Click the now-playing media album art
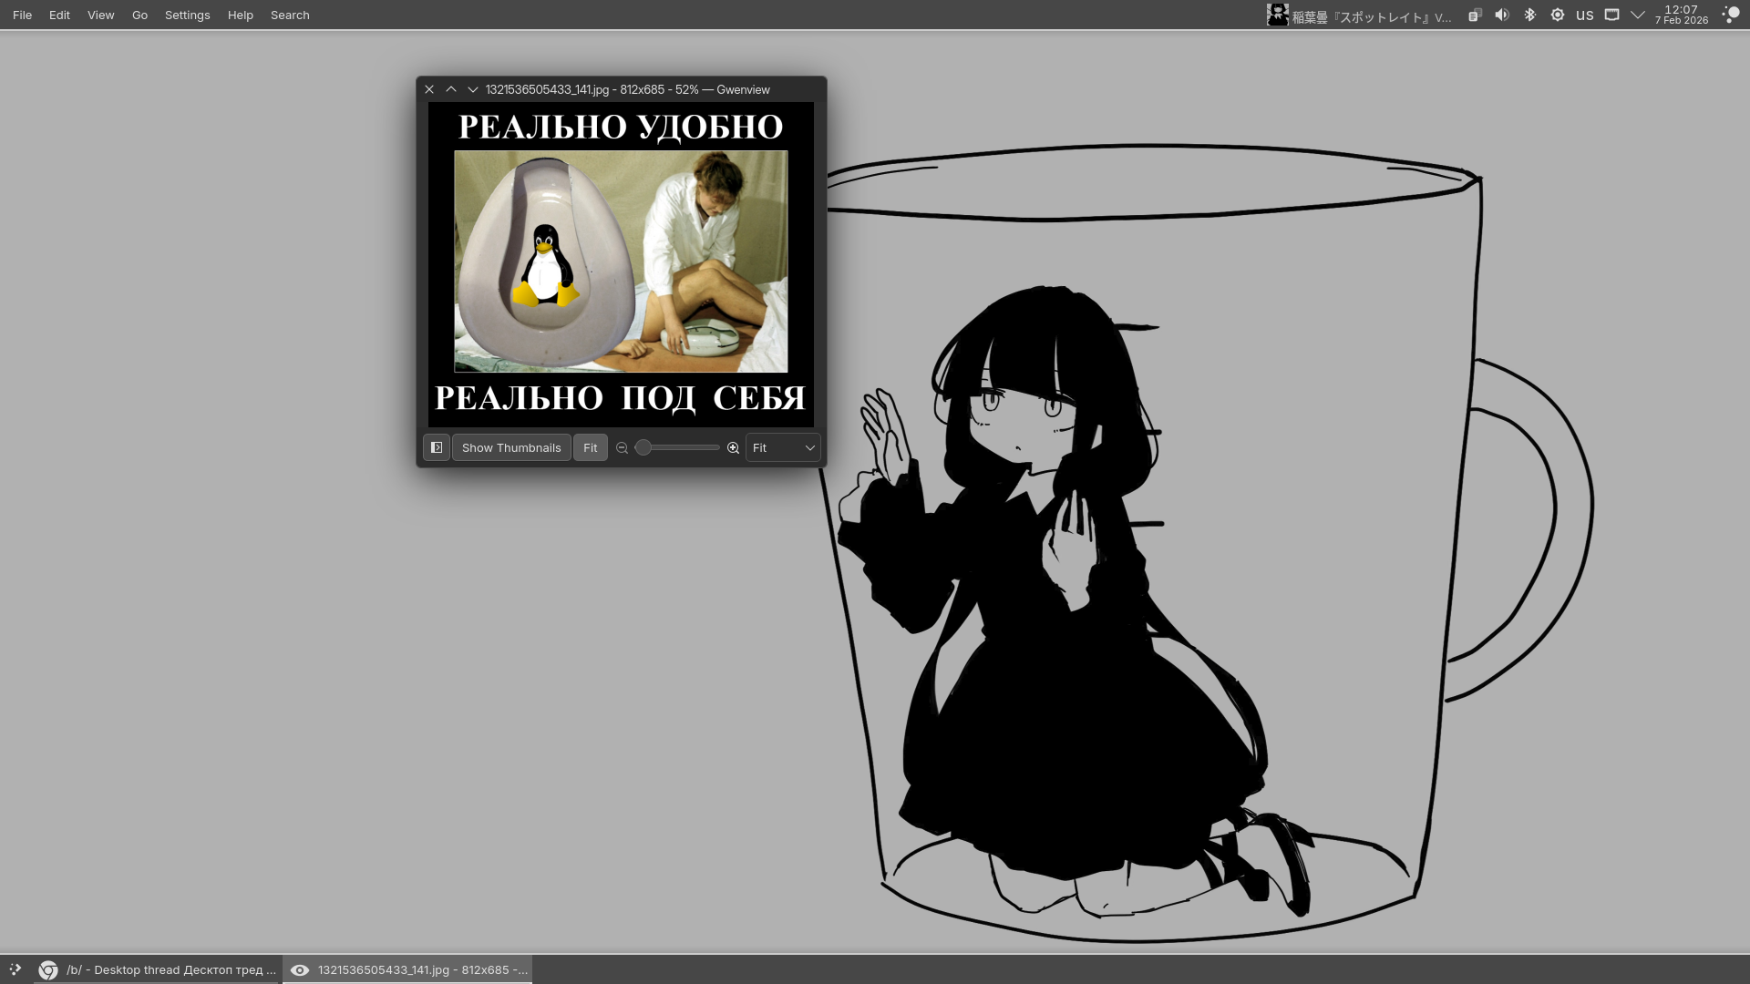 click(1277, 15)
